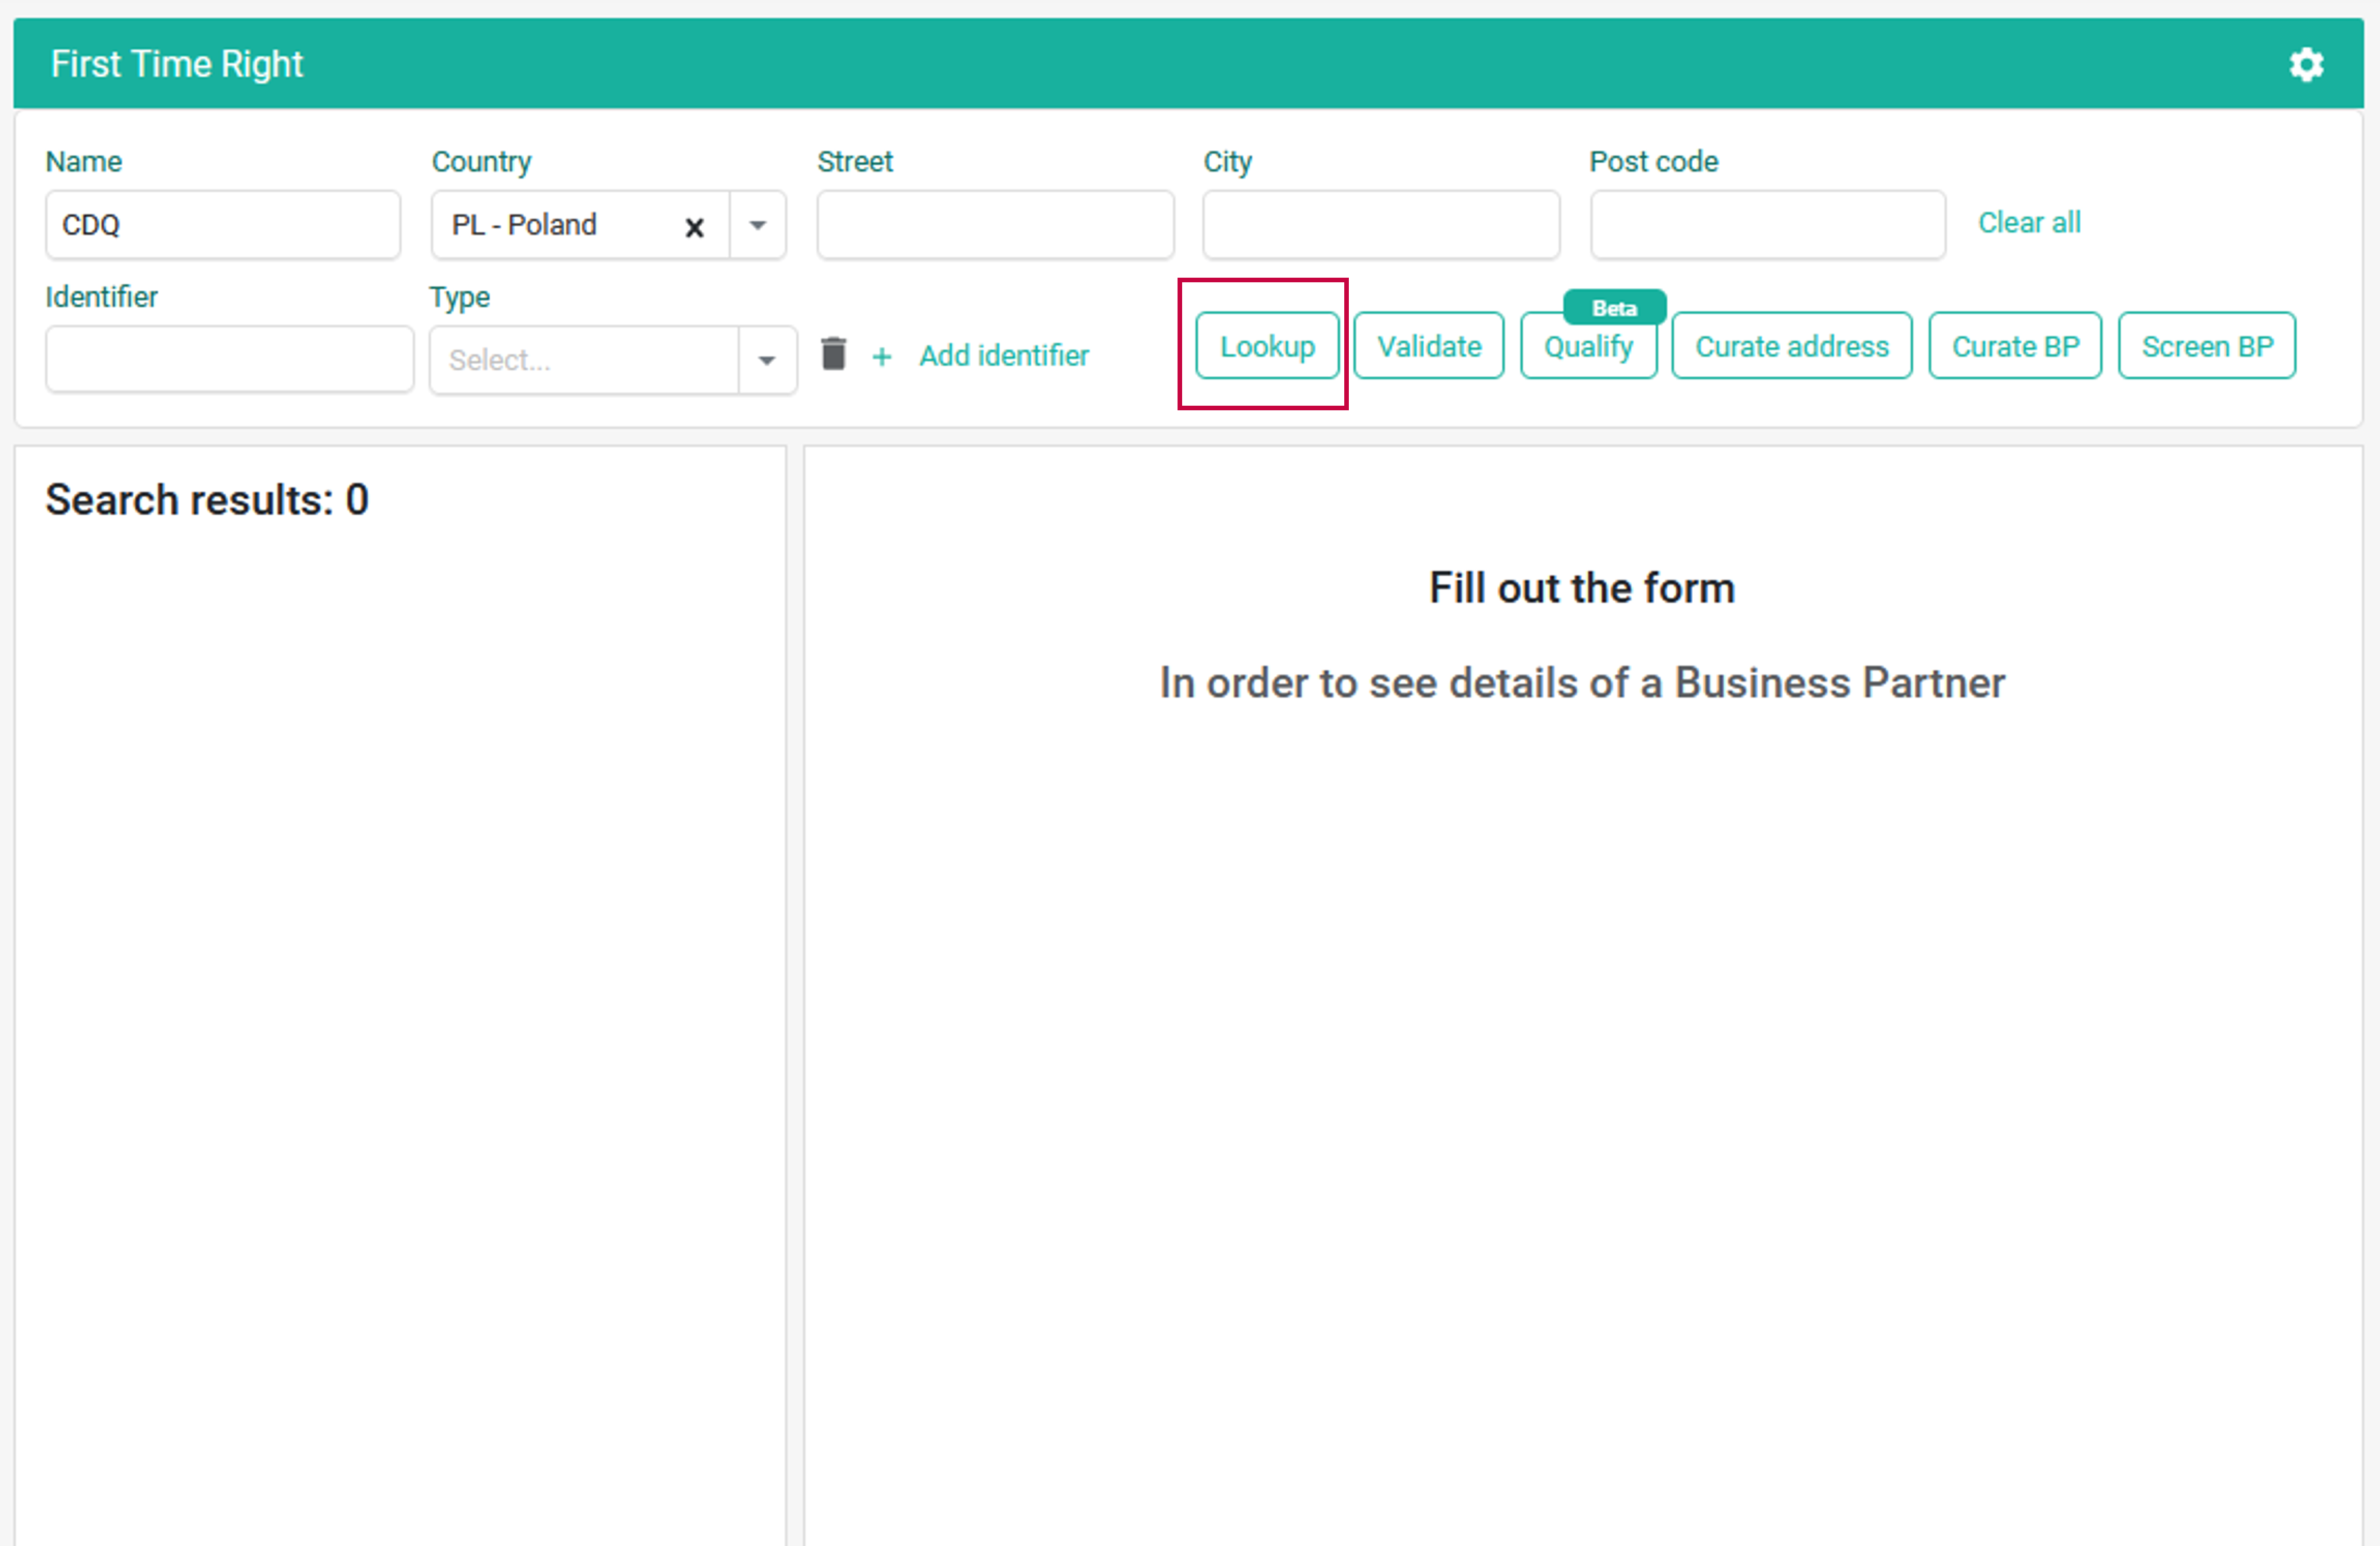Click the Clear all link
This screenshot has width=2380, height=1546.
2029,222
